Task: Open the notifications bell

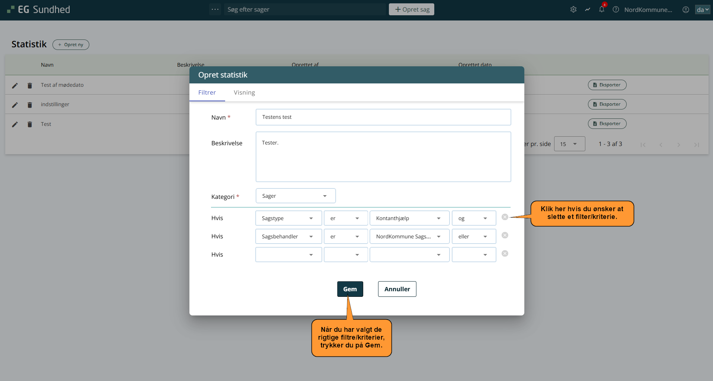Action: (x=602, y=10)
